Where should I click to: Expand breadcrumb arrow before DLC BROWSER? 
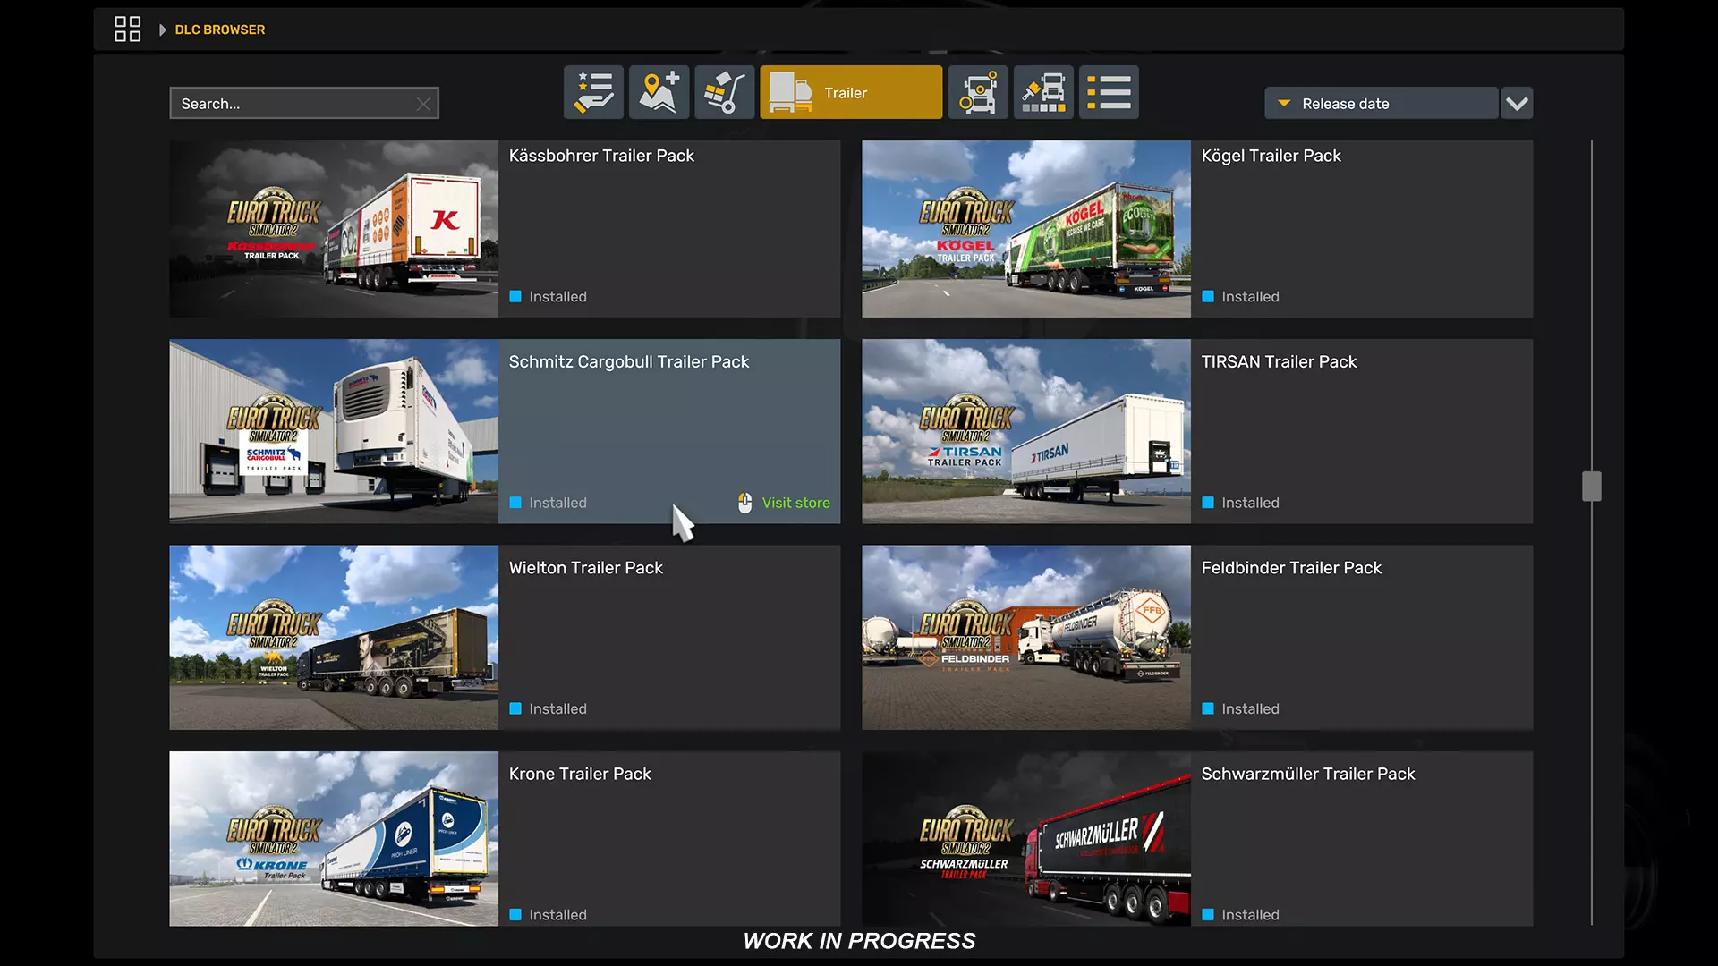click(162, 30)
